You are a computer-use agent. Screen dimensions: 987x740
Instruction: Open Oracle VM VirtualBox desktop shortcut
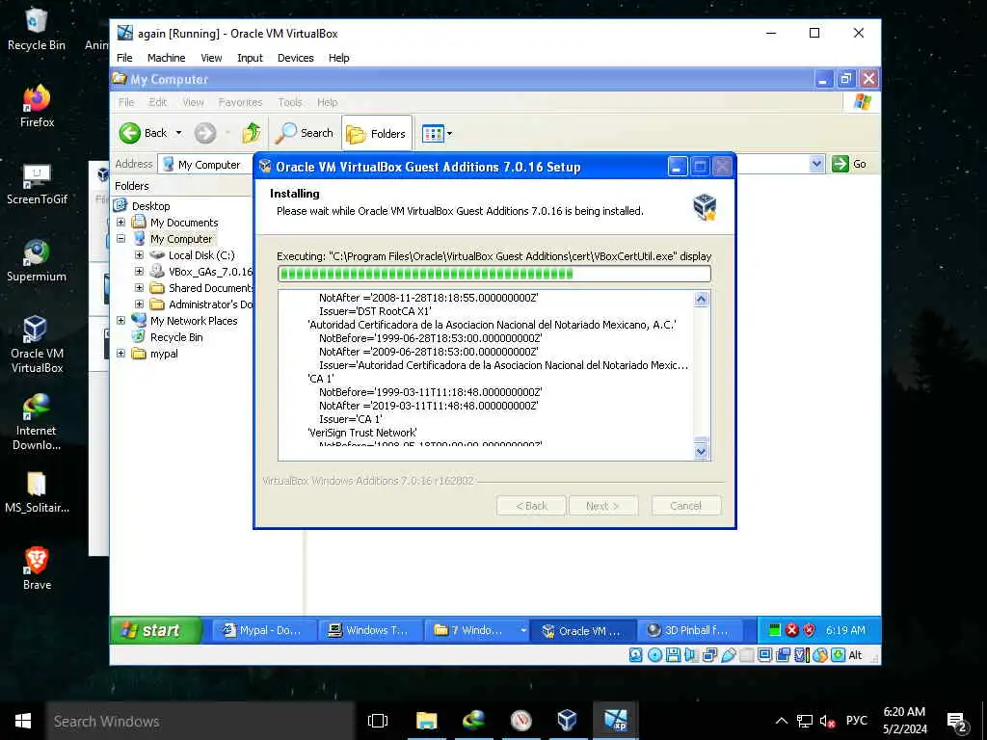pos(37,345)
